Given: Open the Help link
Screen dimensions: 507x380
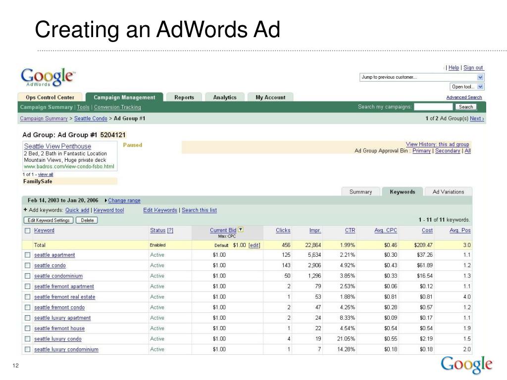Looking at the screenshot, I should (454, 67).
